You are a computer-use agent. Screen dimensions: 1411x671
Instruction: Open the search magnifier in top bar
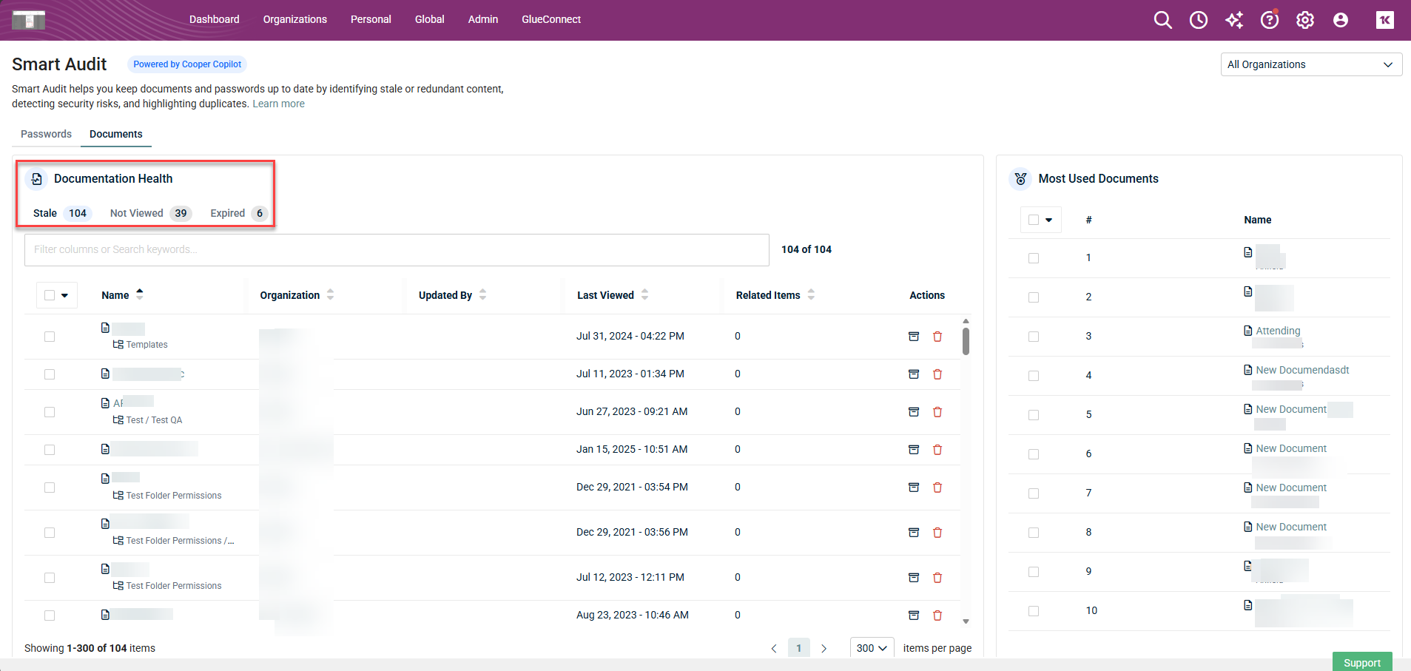[1162, 20]
